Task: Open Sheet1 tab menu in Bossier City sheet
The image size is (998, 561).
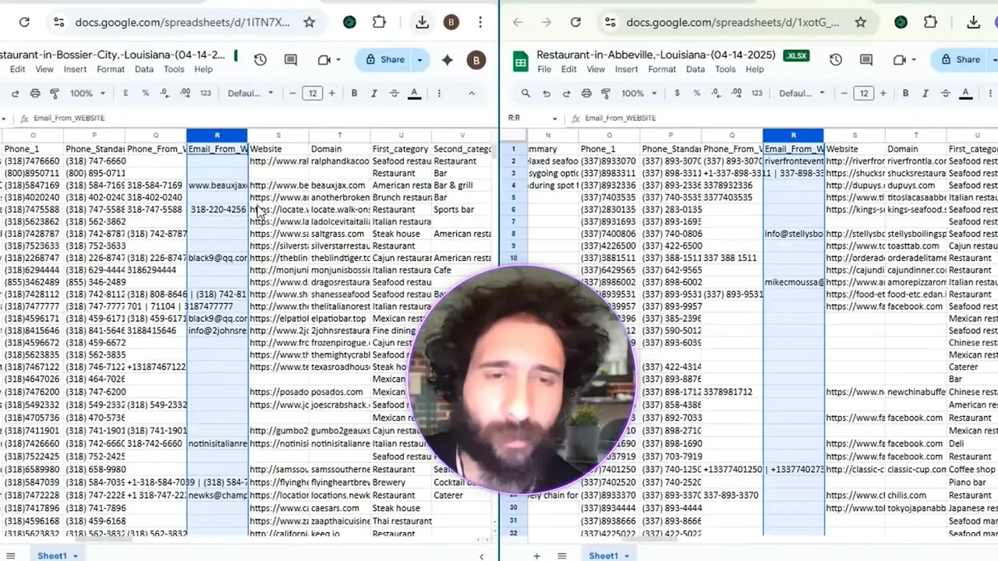Action: [76, 556]
